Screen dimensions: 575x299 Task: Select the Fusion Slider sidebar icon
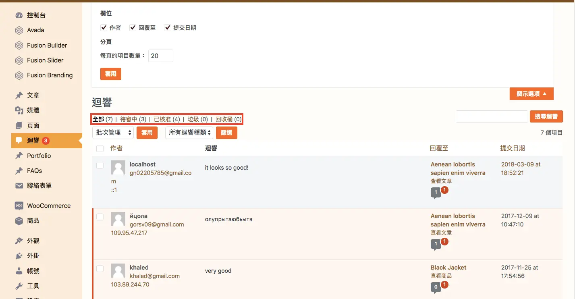[19, 60]
